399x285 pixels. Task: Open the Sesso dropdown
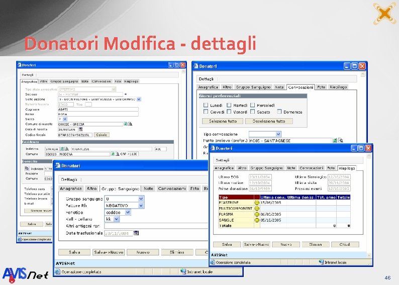point(65,119)
